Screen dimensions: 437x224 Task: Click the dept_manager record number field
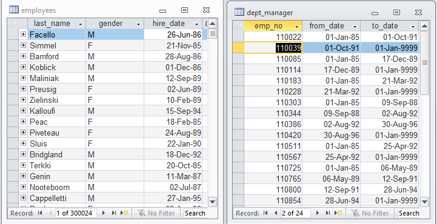(295, 213)
